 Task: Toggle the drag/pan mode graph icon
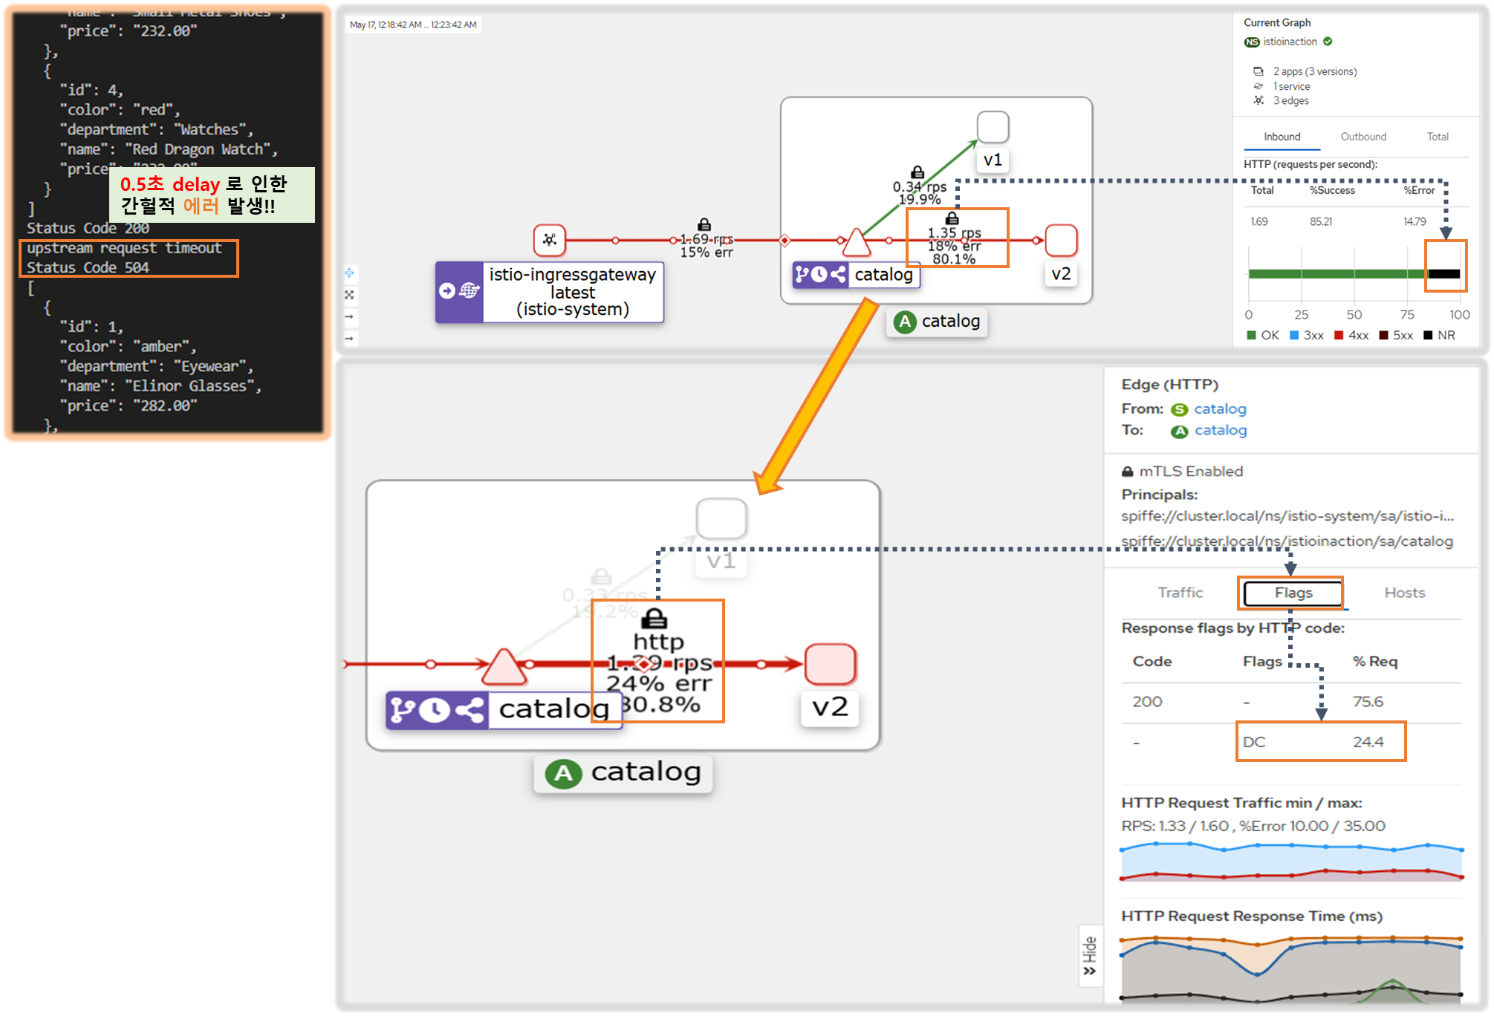point(349,273)
